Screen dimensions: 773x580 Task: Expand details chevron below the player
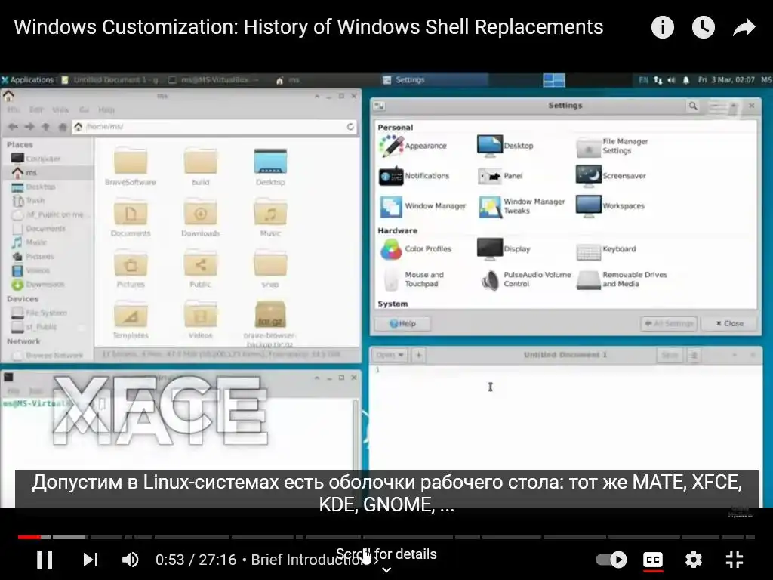point(387,569)
